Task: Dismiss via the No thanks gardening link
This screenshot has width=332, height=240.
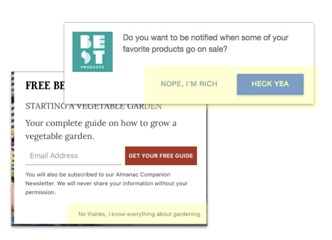Action: coord(140,214)
